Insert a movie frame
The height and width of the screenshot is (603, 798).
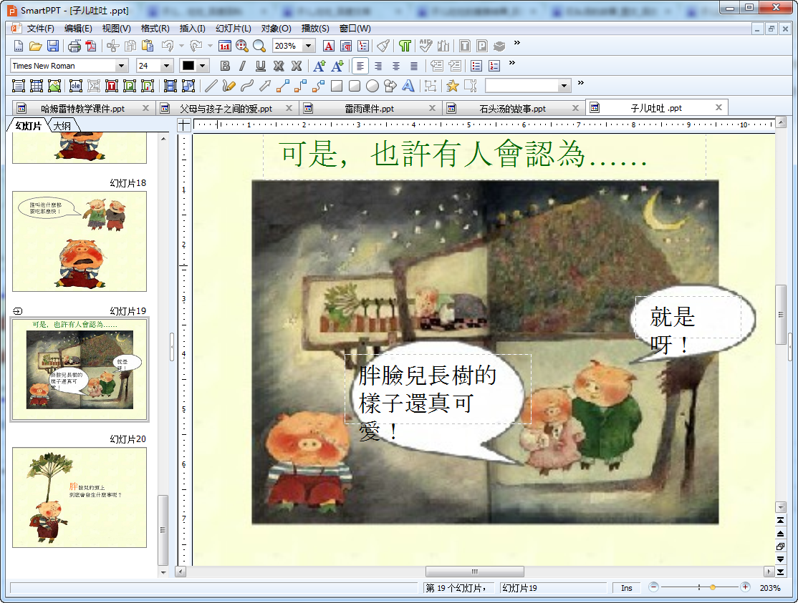[x=170, y=86]
